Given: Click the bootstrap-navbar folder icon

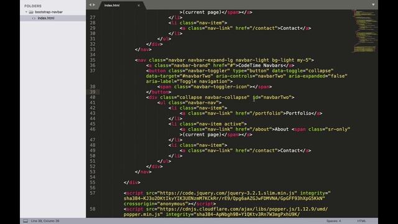Looking at the screenshot, I should click(31, 12).
